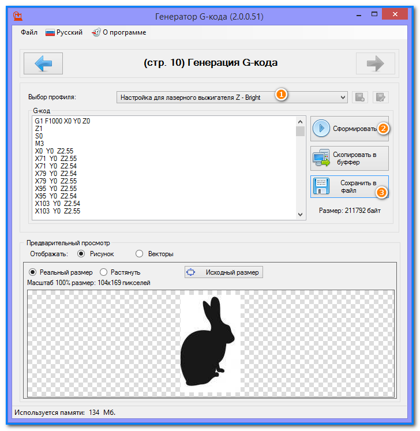Minimize the Генератор G-кода window
Image resolution: width=420 pixels, height=431 pixels.
click(x=359, y=15)
